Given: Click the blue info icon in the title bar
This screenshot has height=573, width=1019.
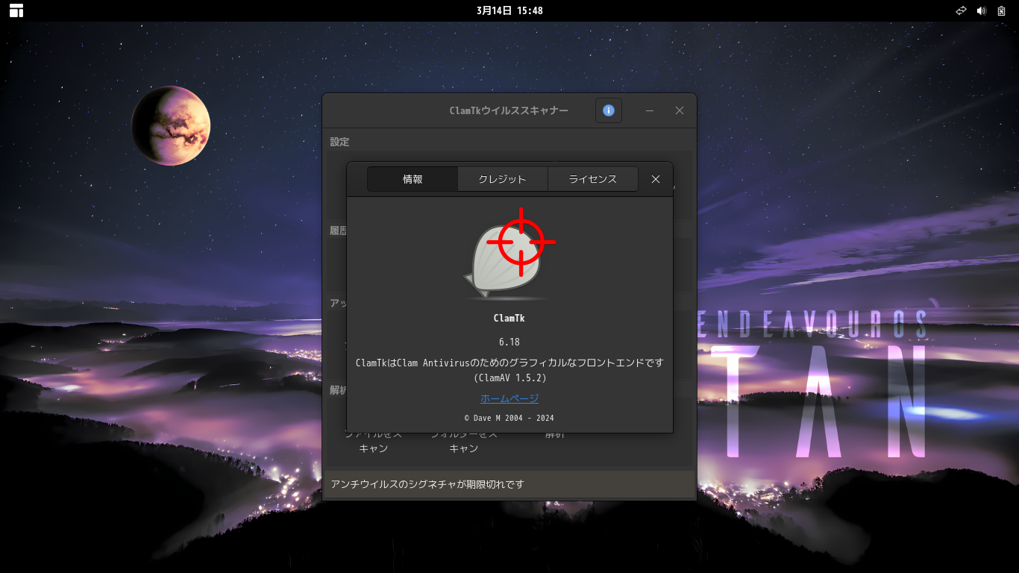Looking at the screenshot, I should tap(608, 110).
